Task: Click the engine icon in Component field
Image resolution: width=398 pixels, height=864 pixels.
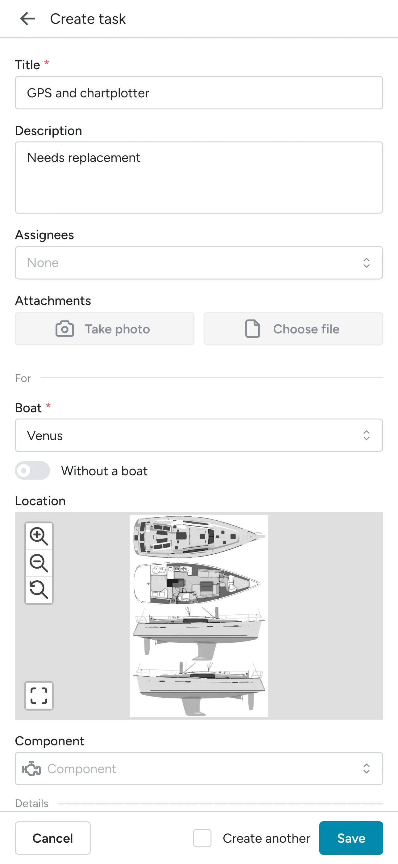Action: [x=32, y=769]
